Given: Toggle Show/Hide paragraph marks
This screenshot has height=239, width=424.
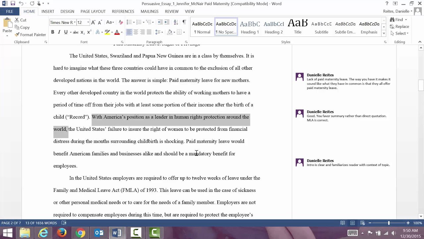Looking at the screenshot, I should (184, 22).
